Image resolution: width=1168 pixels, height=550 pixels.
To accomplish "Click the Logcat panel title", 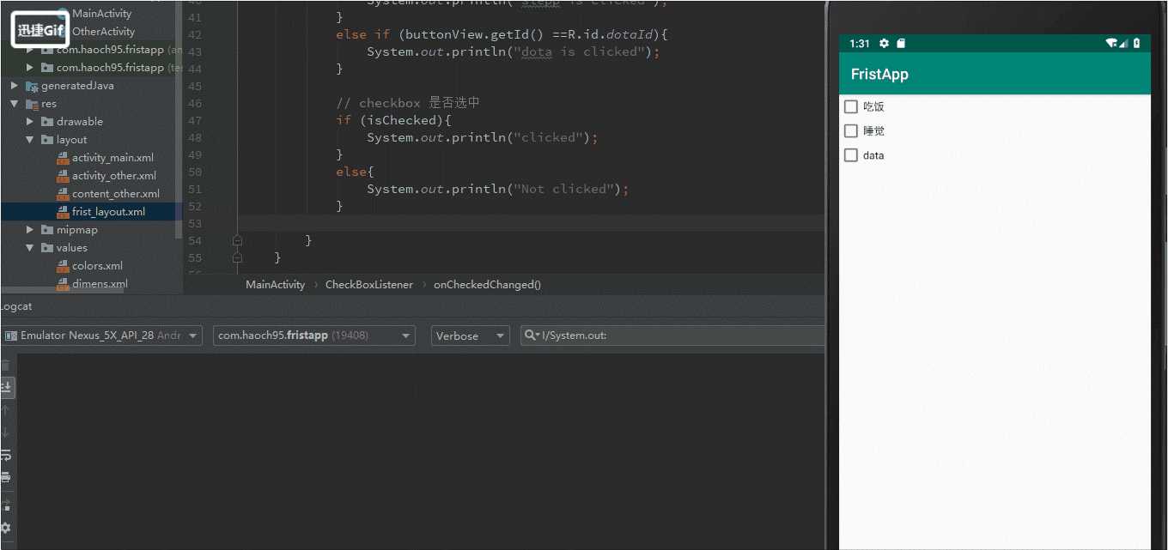I will pyautogui.click(x=15, y=307).
